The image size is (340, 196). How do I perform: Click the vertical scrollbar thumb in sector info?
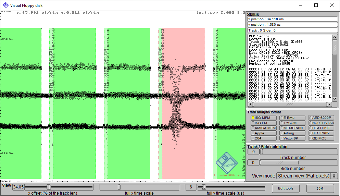(335, 47)
